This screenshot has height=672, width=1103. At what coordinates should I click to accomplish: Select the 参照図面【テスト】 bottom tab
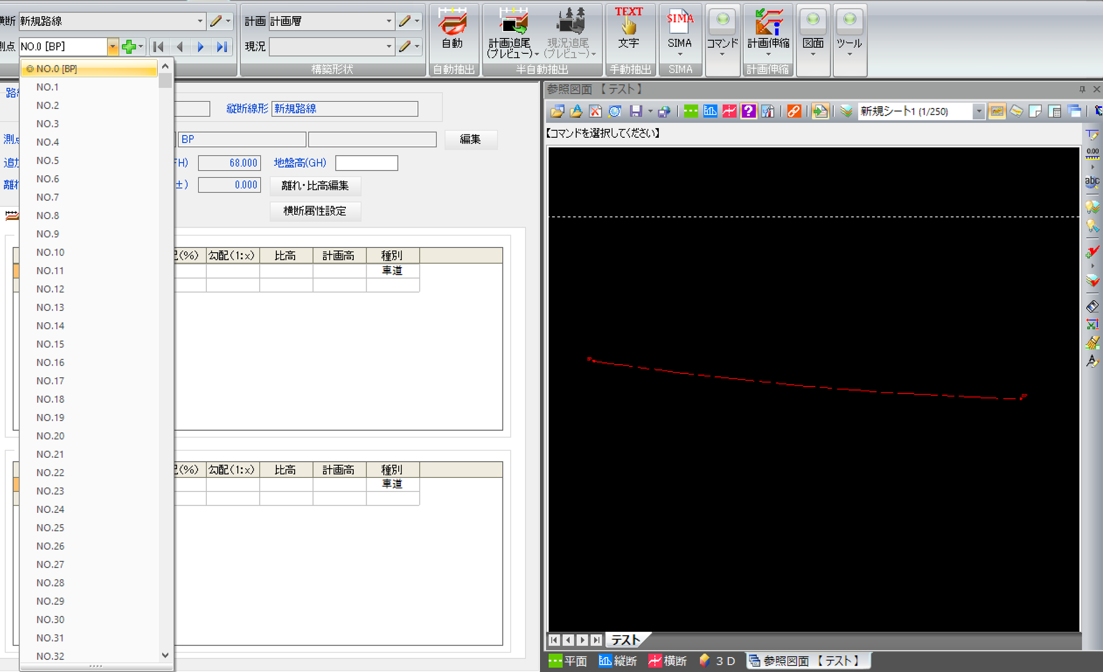pyautogui.click(x=808, y=661)
